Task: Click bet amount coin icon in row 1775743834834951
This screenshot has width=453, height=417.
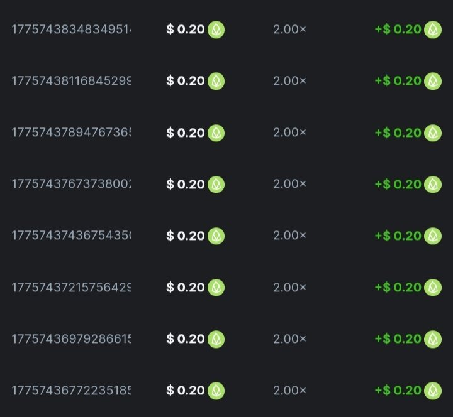Action: click(216, 30)
